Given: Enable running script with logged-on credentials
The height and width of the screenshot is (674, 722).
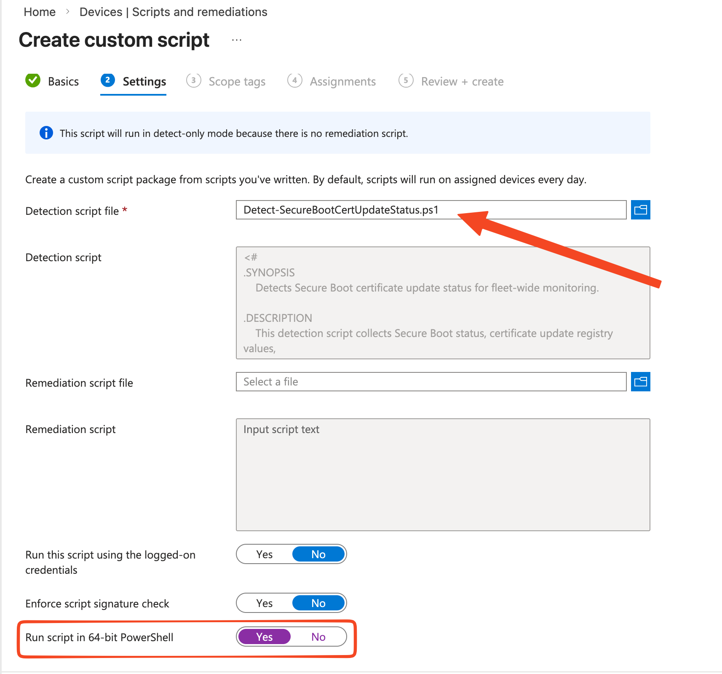Looking at the screenshot, I should coord(264,554).
